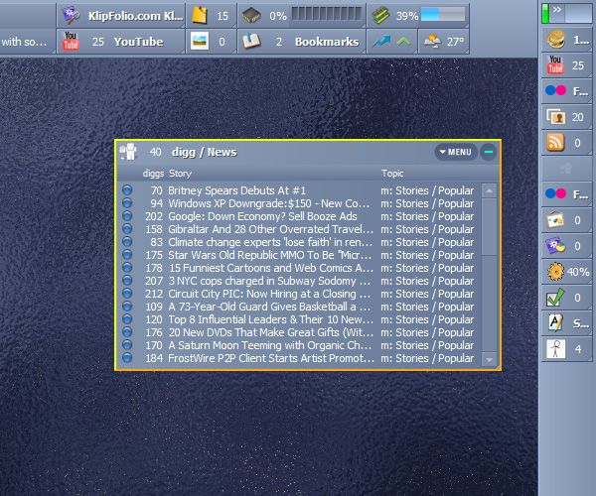Open the Bookmarks book icon
596x496 pixels.
[251, 41]
